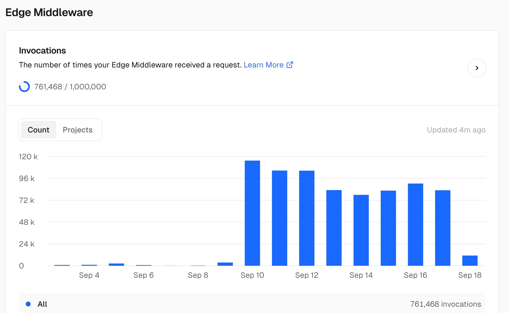This screenshot has height=313, width=509.
Task: Click the Sep 11 bar between Sep 10 and Sep 12
Action: [279, 218]
